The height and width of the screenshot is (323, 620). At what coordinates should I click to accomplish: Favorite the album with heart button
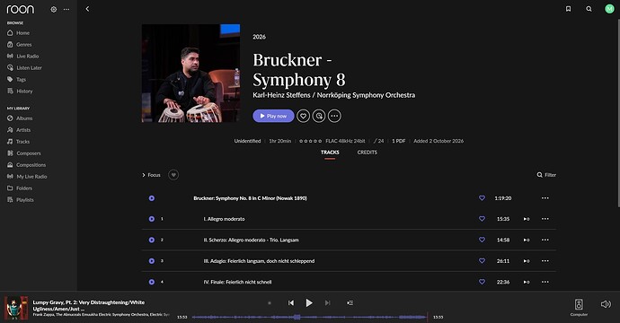point(304,116)
